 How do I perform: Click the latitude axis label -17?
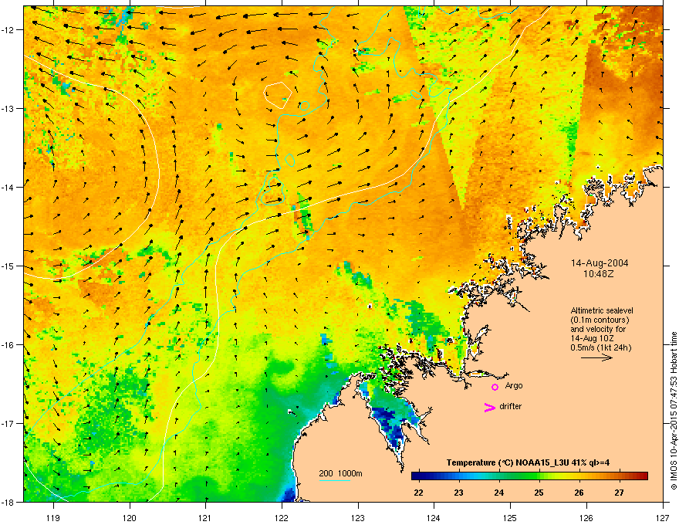tap(8, 423)
